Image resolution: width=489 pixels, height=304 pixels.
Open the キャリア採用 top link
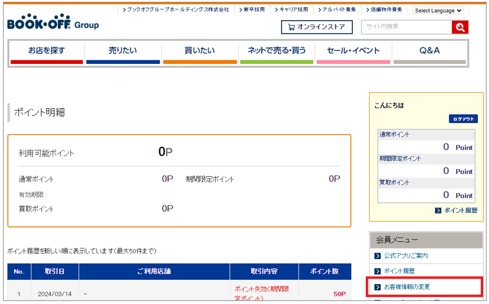(293, 10)
